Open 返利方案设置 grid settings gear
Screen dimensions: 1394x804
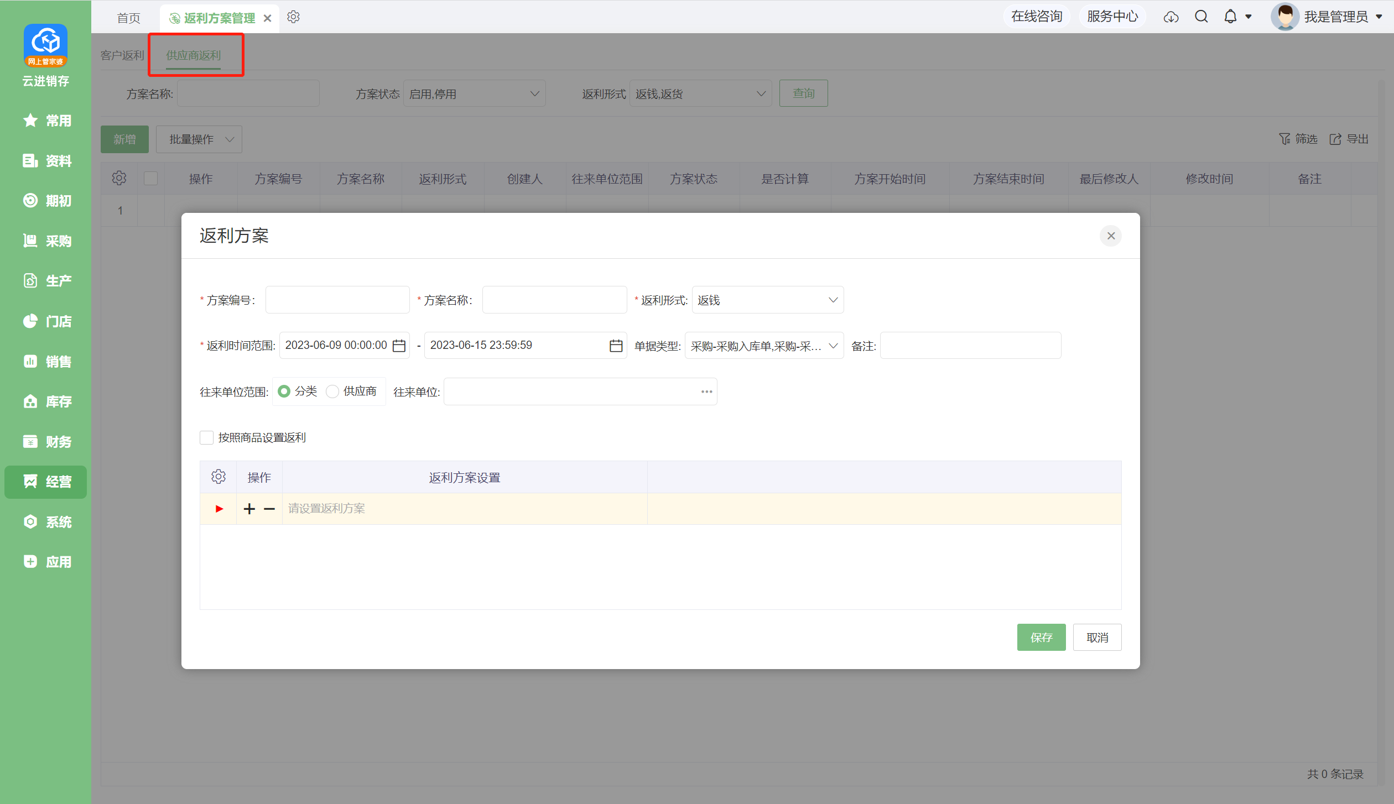[219, 477]
